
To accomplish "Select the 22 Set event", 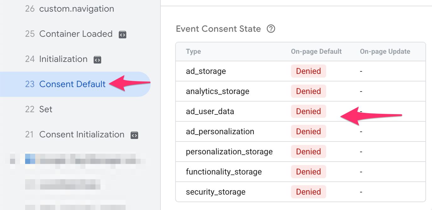I will 75,109.
